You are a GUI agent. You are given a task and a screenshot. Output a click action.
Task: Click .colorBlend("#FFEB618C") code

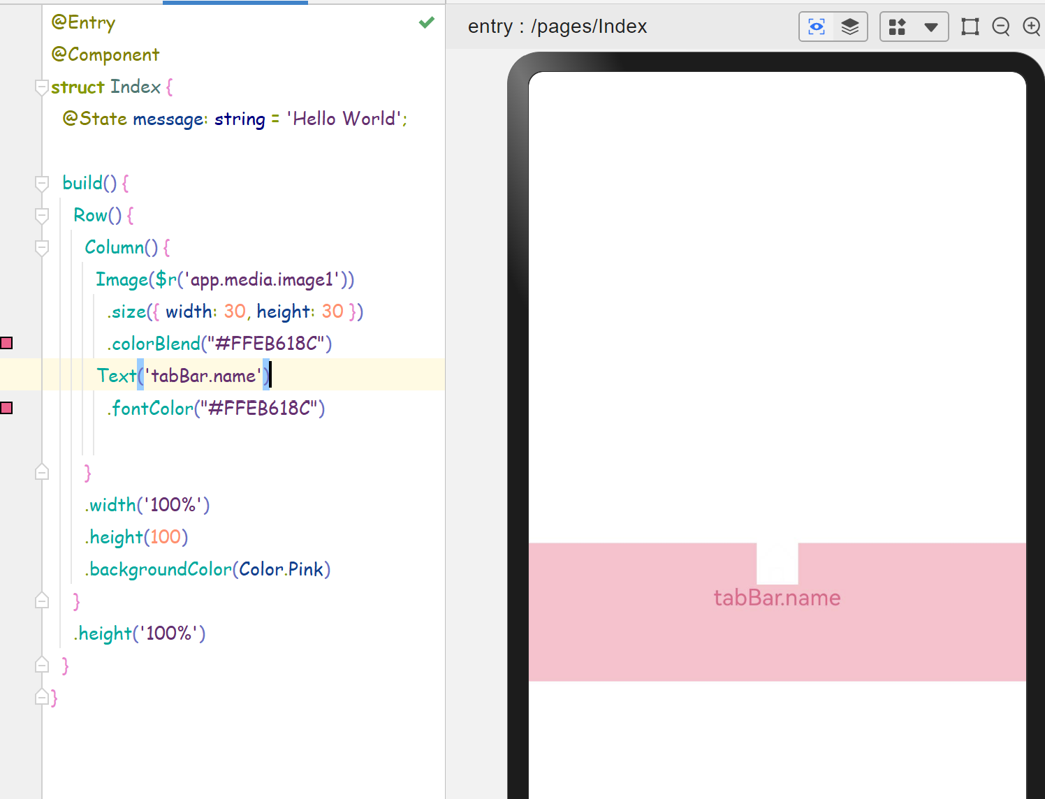pos(219,344)
